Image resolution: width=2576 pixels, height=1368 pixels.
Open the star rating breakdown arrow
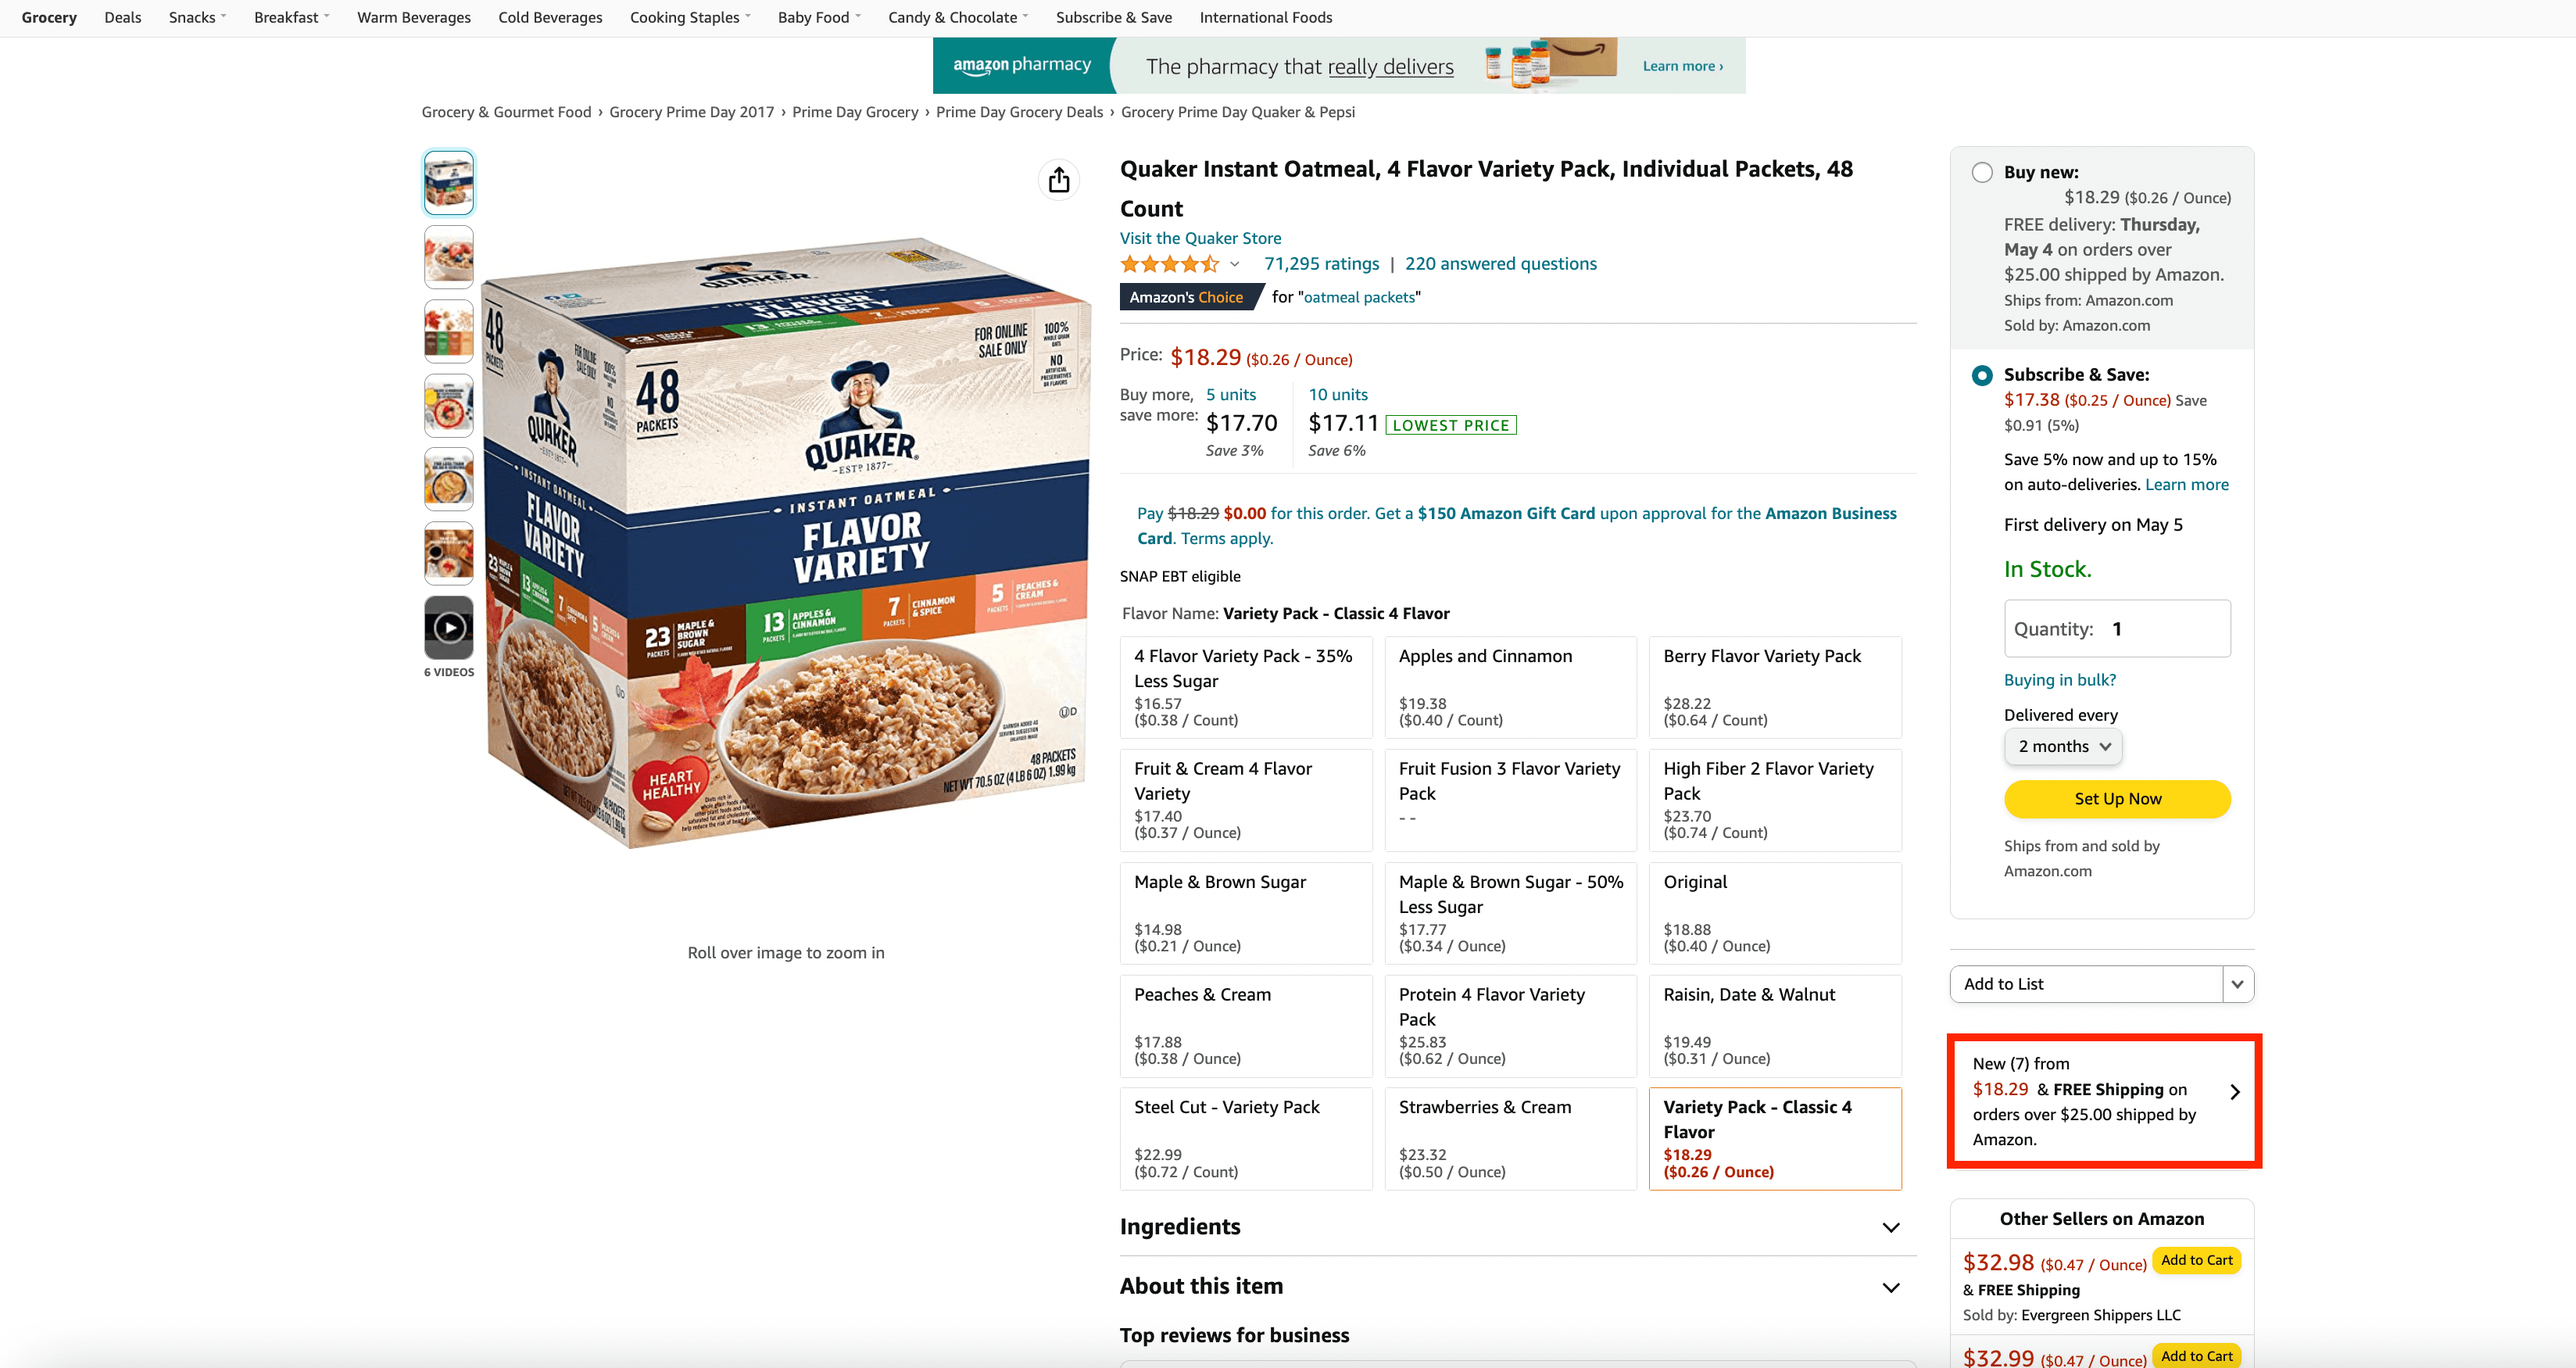1235,265
